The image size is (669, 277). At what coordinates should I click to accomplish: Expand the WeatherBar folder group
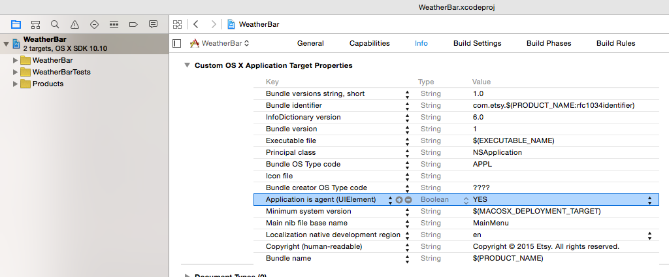[x=16, y=60]
